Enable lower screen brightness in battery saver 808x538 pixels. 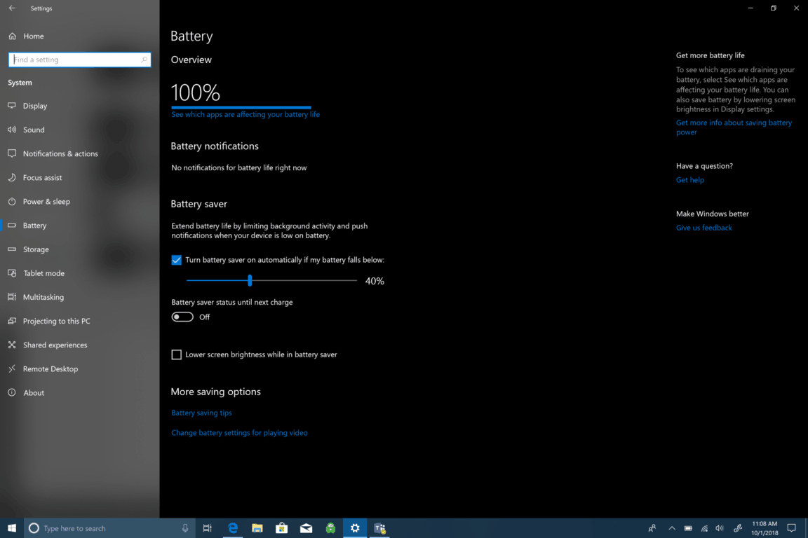coord(177,354)
